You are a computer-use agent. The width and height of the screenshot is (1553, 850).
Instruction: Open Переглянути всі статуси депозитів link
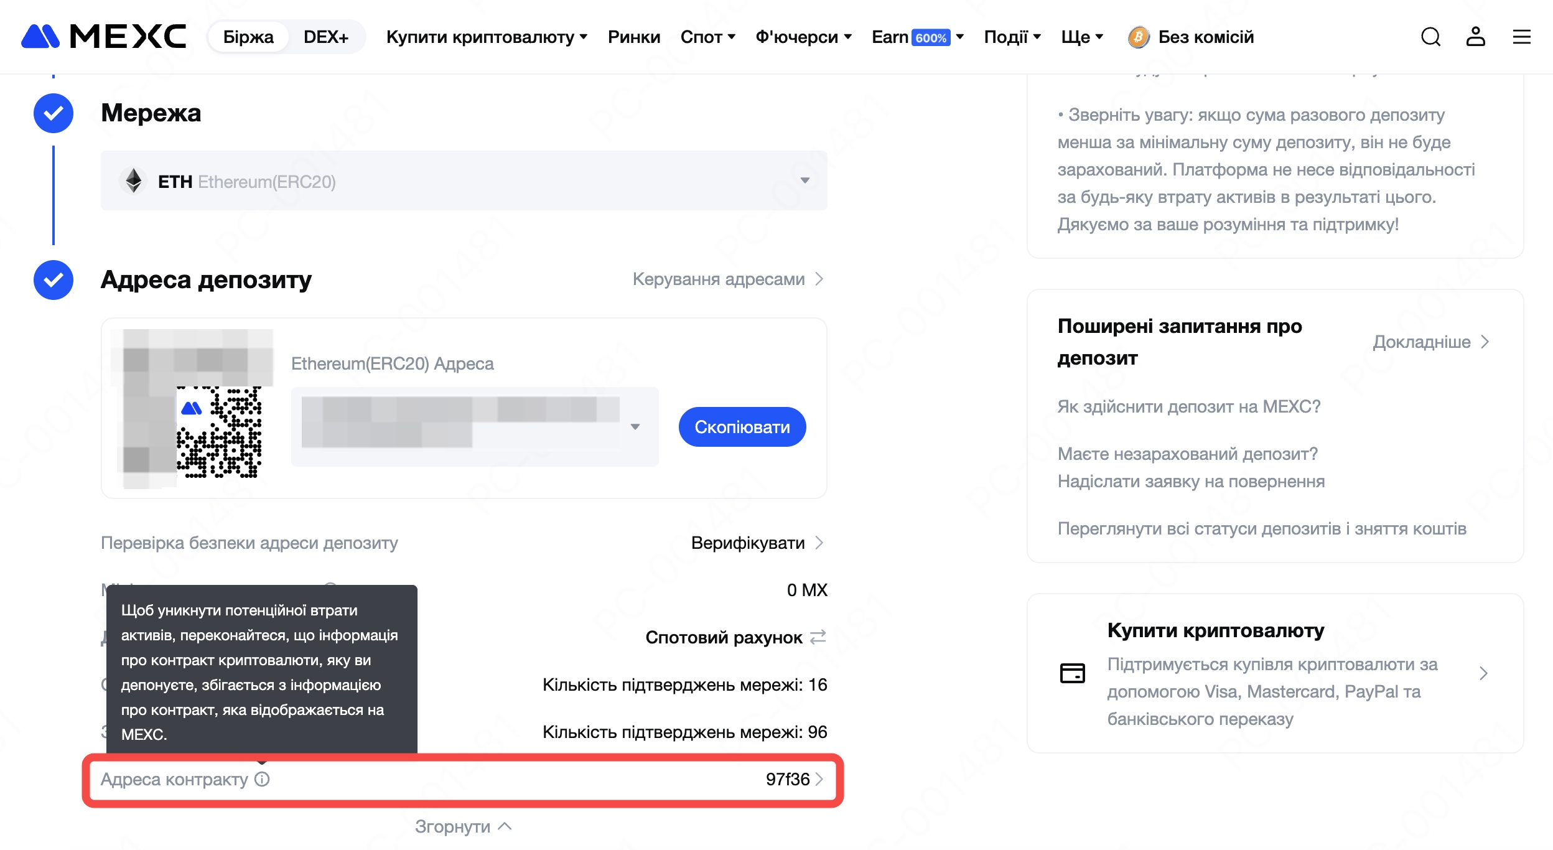coord(1262,528)
